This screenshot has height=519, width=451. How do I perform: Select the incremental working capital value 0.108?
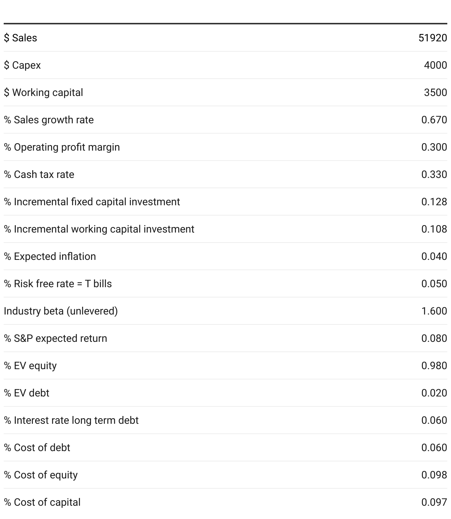click(x=434, y=229)
